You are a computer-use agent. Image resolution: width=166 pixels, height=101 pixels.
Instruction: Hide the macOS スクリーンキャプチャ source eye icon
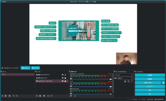63,81
